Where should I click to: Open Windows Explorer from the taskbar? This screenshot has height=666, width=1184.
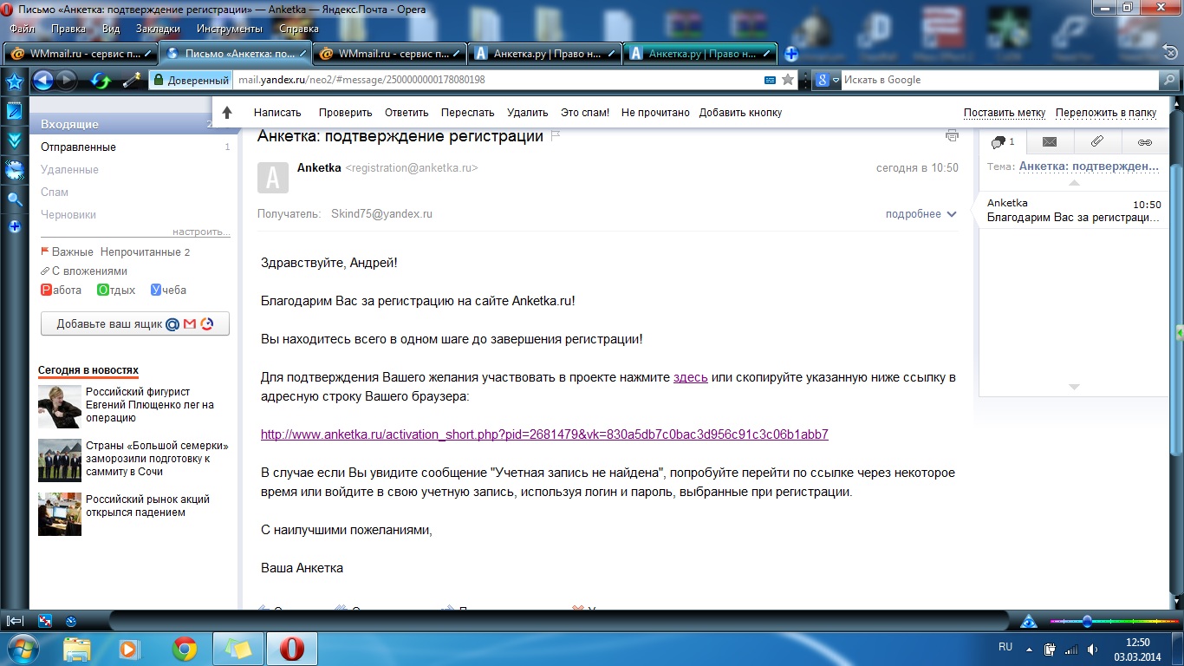tap(77, 649)
